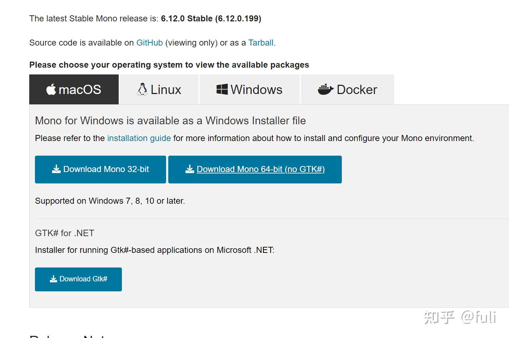
Task: Open the GitHub source code link
Action: tap(149, 43)
